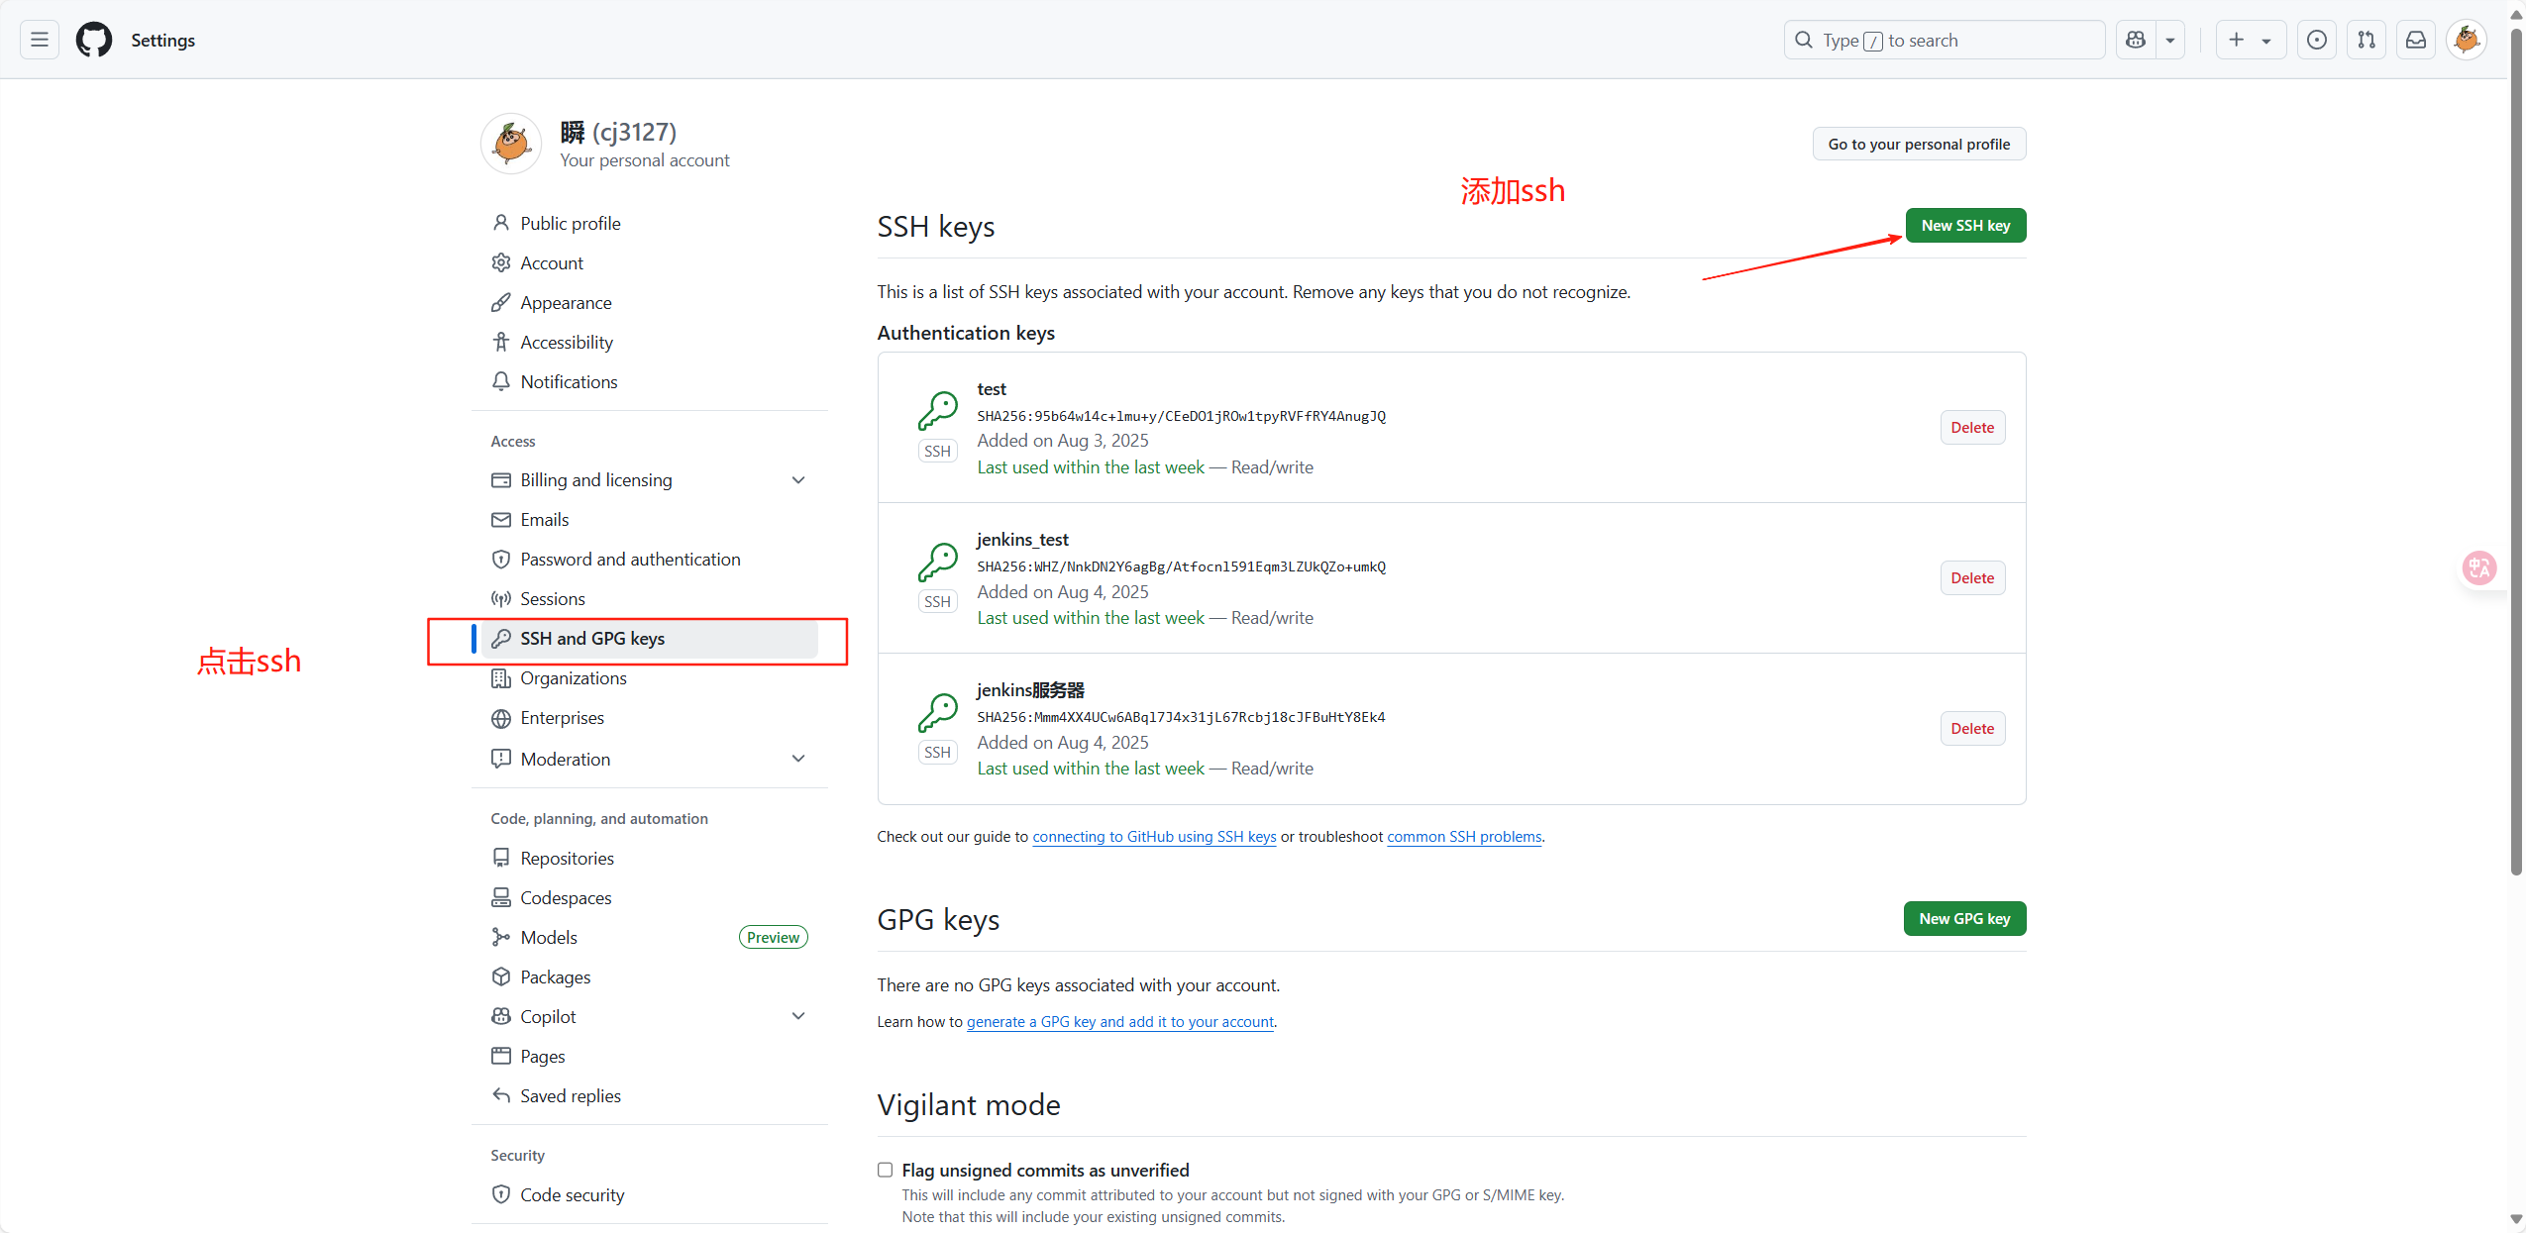This screenshot has width=2526, height=1233.
Task: Click the Accessibility figure icon
Action: tap(501, 342)
